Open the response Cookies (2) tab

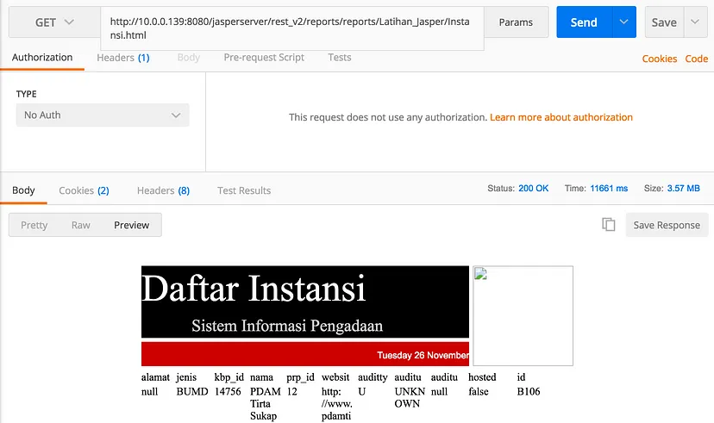(84, 190)
